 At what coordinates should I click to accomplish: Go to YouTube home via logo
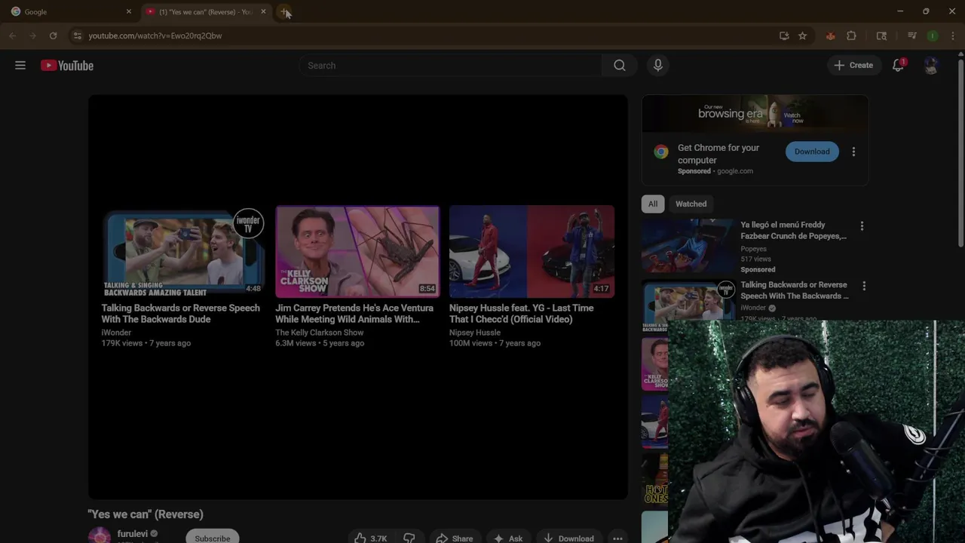coord(67,66)
